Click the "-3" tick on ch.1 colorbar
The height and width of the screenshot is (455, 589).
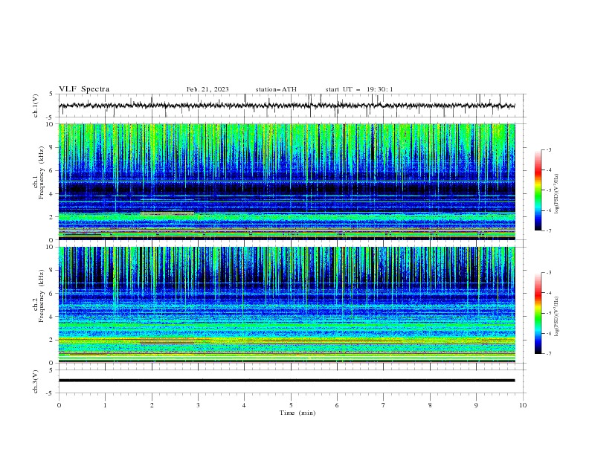(548, 149)
